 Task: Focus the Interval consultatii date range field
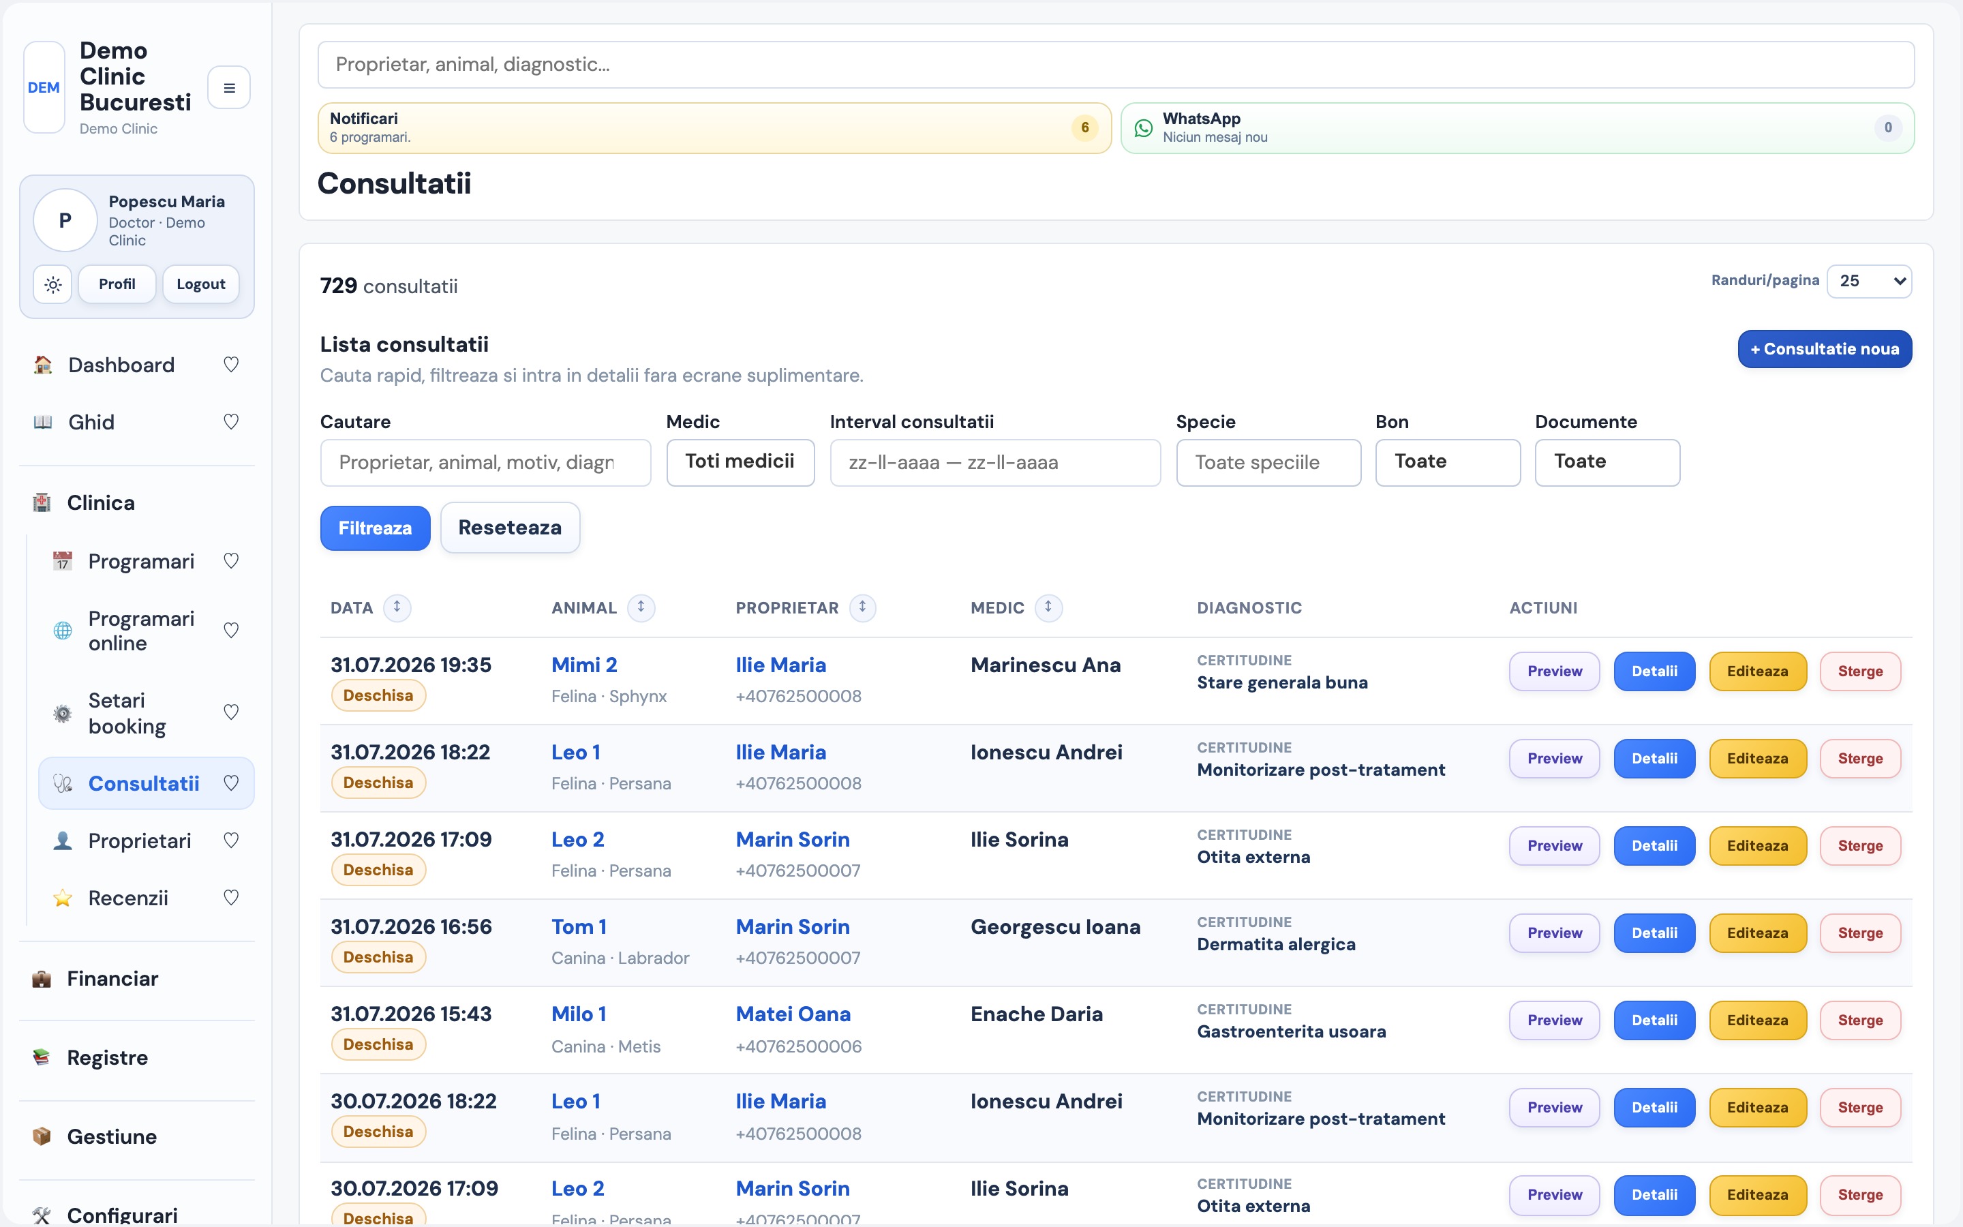994,463
